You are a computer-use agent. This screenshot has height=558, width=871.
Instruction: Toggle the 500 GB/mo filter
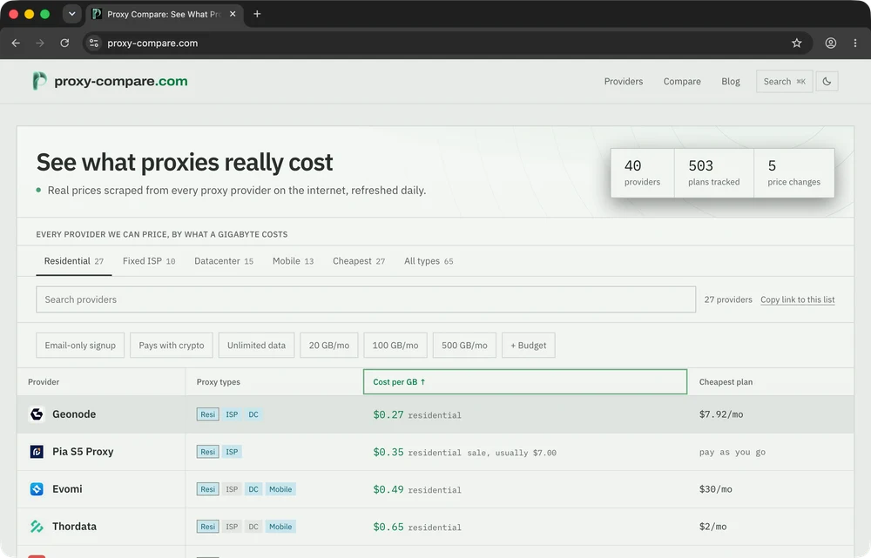464,346
